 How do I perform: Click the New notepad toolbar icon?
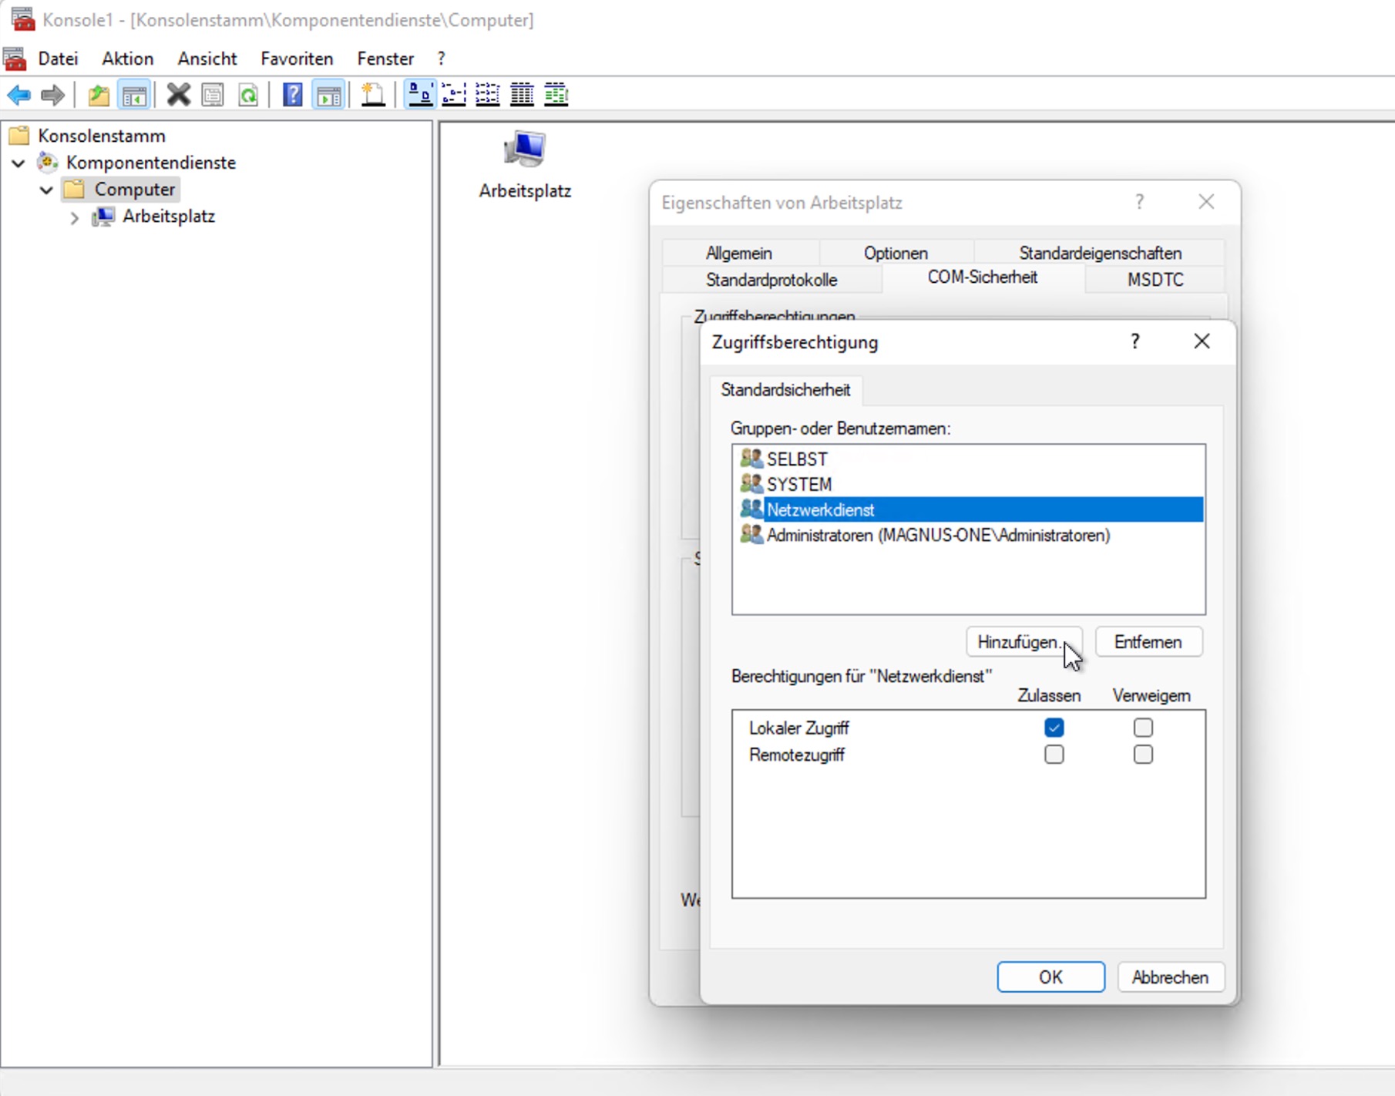pyautogui.click(x=373, y=95)
